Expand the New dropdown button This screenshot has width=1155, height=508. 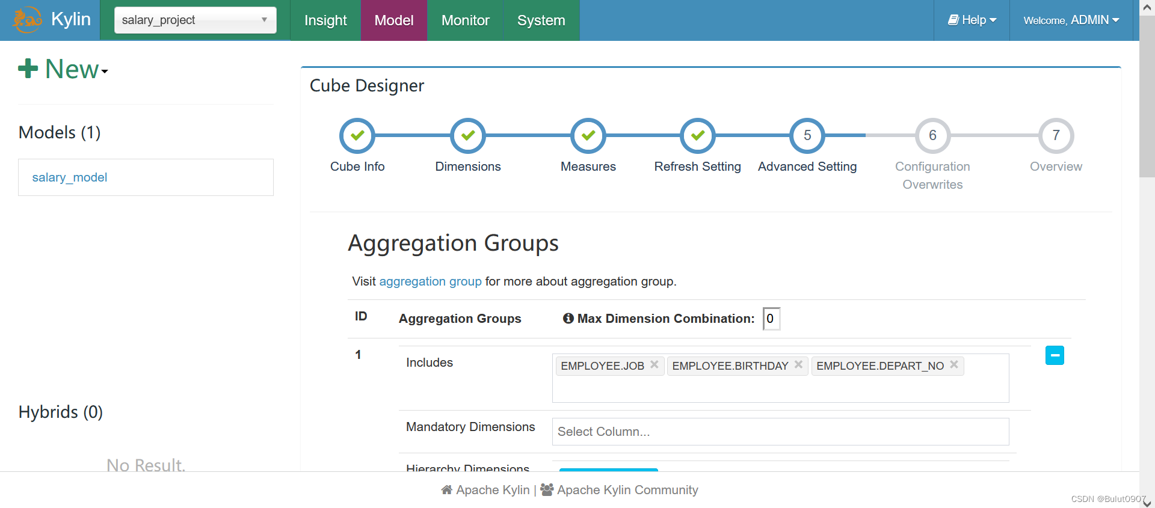tap(63, 69)
